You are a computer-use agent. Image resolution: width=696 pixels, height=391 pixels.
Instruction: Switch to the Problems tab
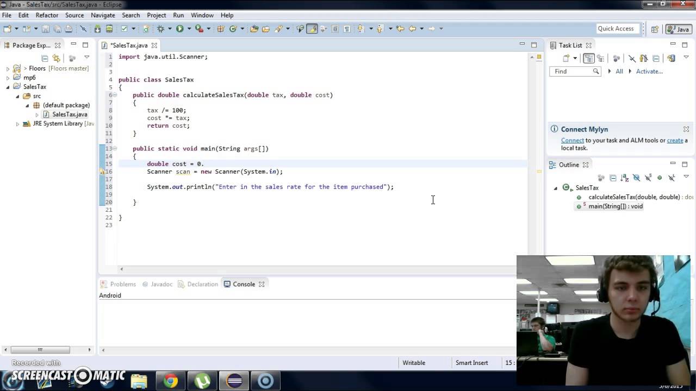click(x=118, y=284)
